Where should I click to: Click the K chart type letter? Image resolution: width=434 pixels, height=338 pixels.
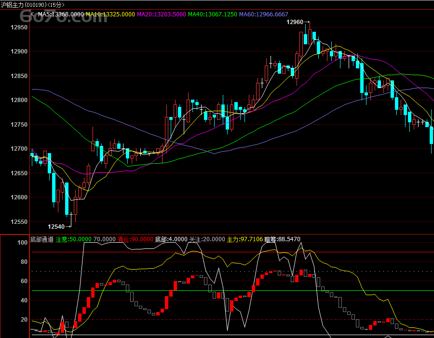[32, 14]
